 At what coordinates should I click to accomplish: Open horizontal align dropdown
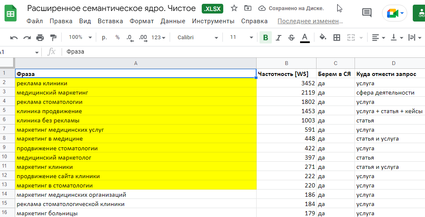point(378,38)
